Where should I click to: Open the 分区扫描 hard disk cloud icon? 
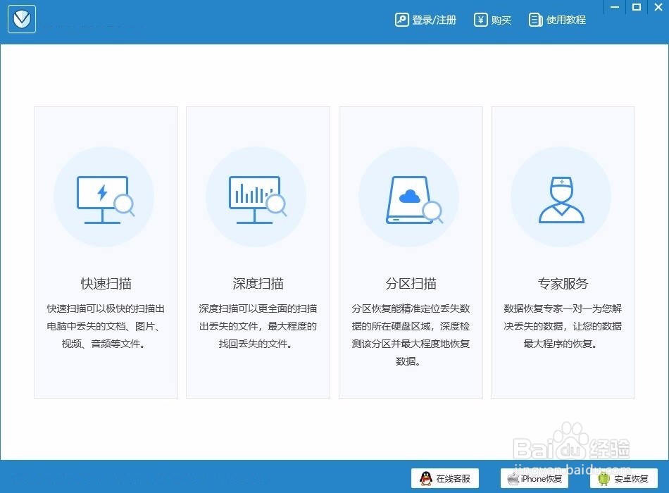click(x=410, y=197)
